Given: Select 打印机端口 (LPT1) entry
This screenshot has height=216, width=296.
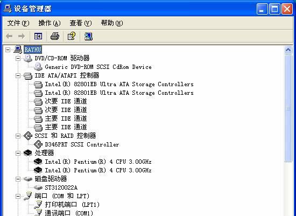Looking at the screenshot, I should click(72, 205).
